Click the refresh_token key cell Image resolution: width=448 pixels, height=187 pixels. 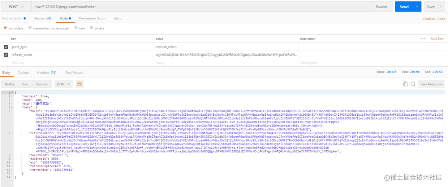(82, 55)
